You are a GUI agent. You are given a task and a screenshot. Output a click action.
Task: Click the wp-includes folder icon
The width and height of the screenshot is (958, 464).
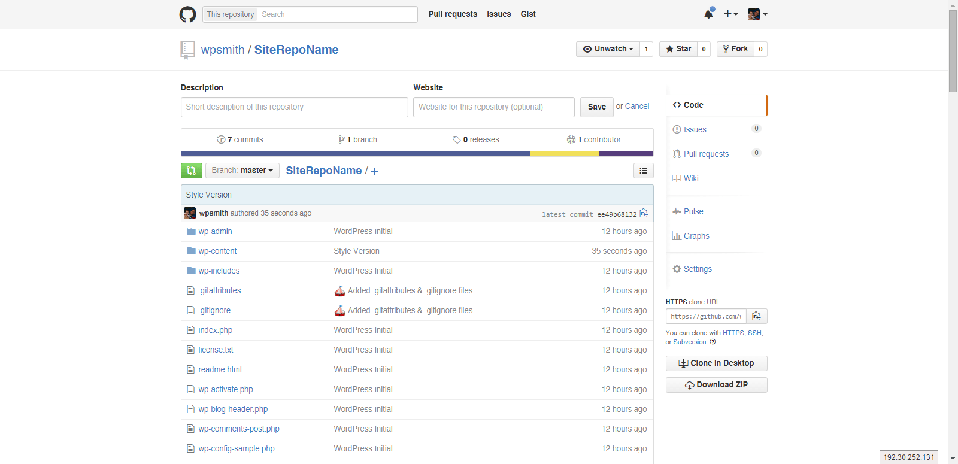tap(191, 271)
